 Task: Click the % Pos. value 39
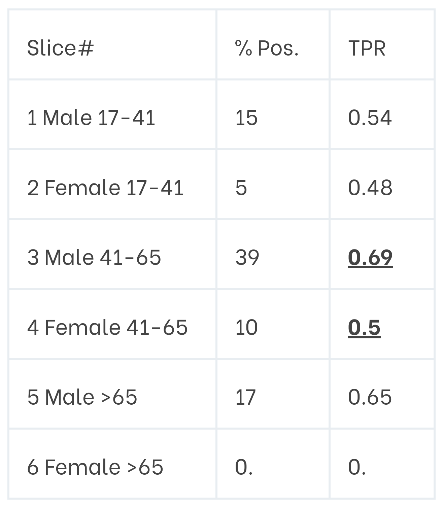coord(247,257)
